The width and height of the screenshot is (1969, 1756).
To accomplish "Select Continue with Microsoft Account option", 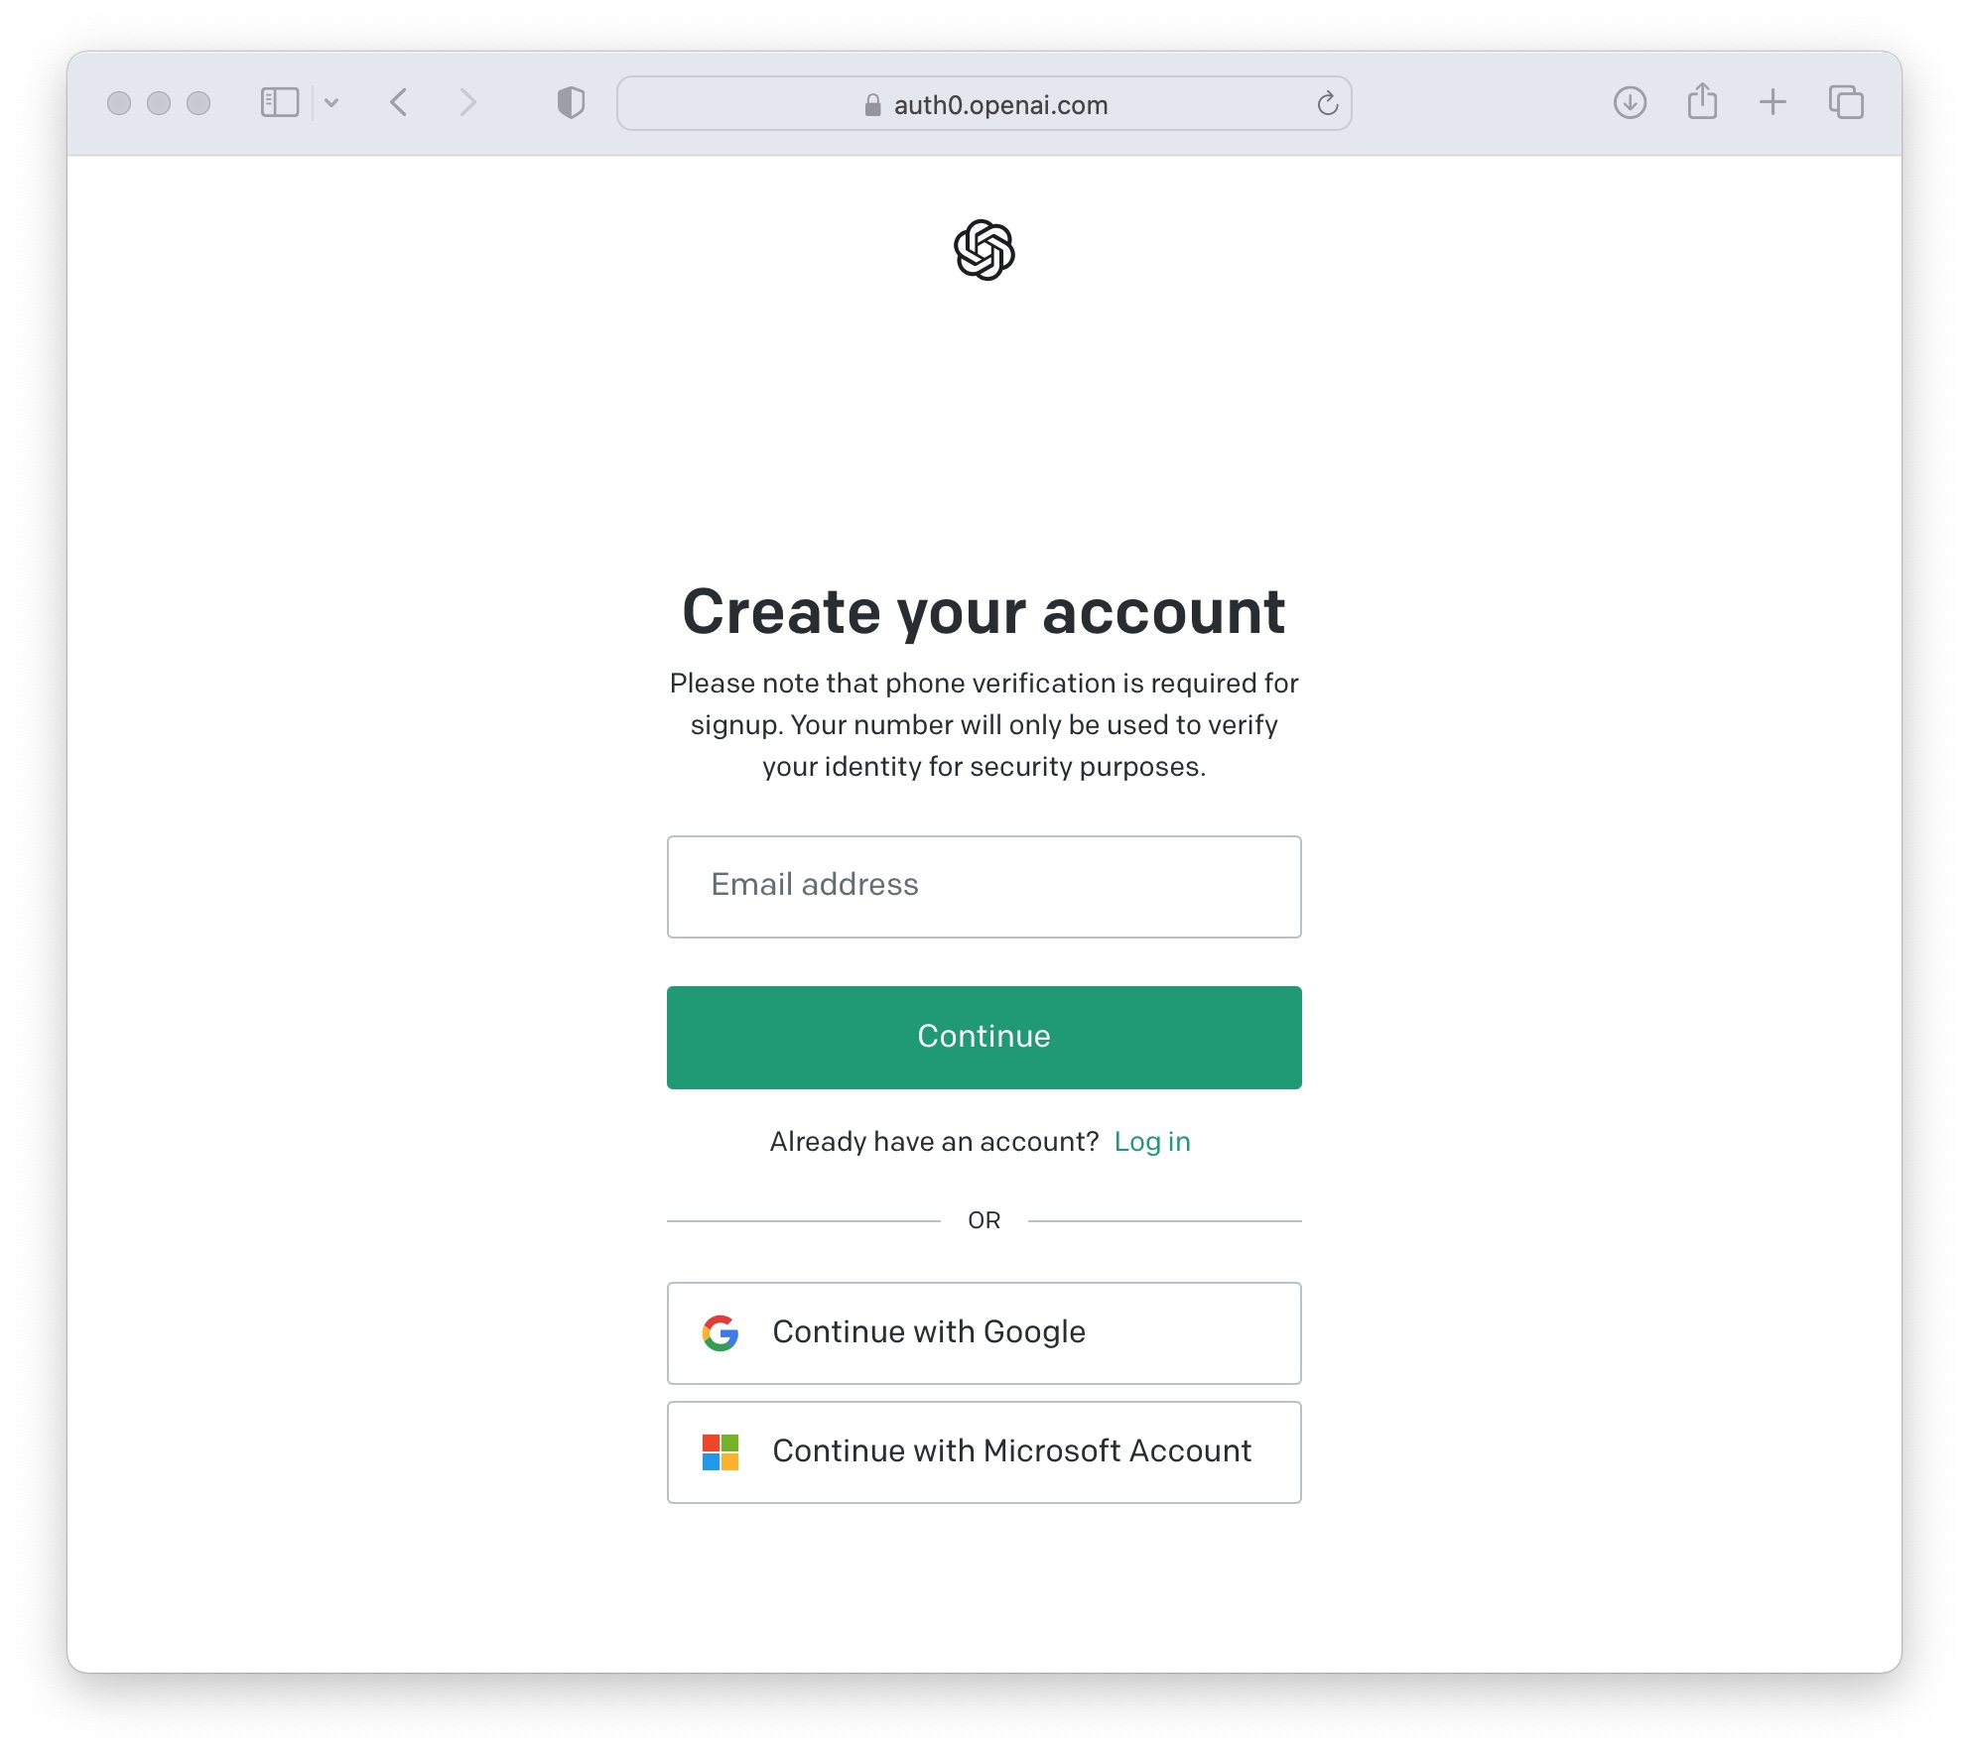I will point(984,1452).
